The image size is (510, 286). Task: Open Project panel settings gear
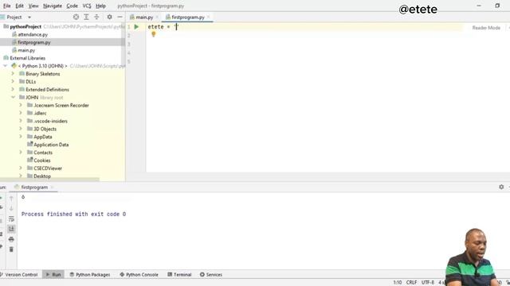[x=110, y=17]
